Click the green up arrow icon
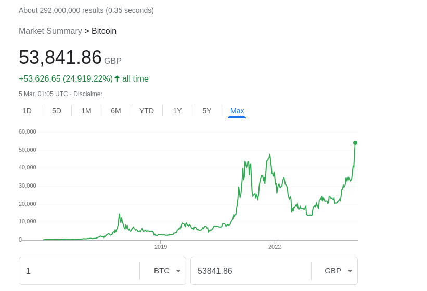Image resolution: width=427 pixels, height=291 pixels. pos(117,78)
